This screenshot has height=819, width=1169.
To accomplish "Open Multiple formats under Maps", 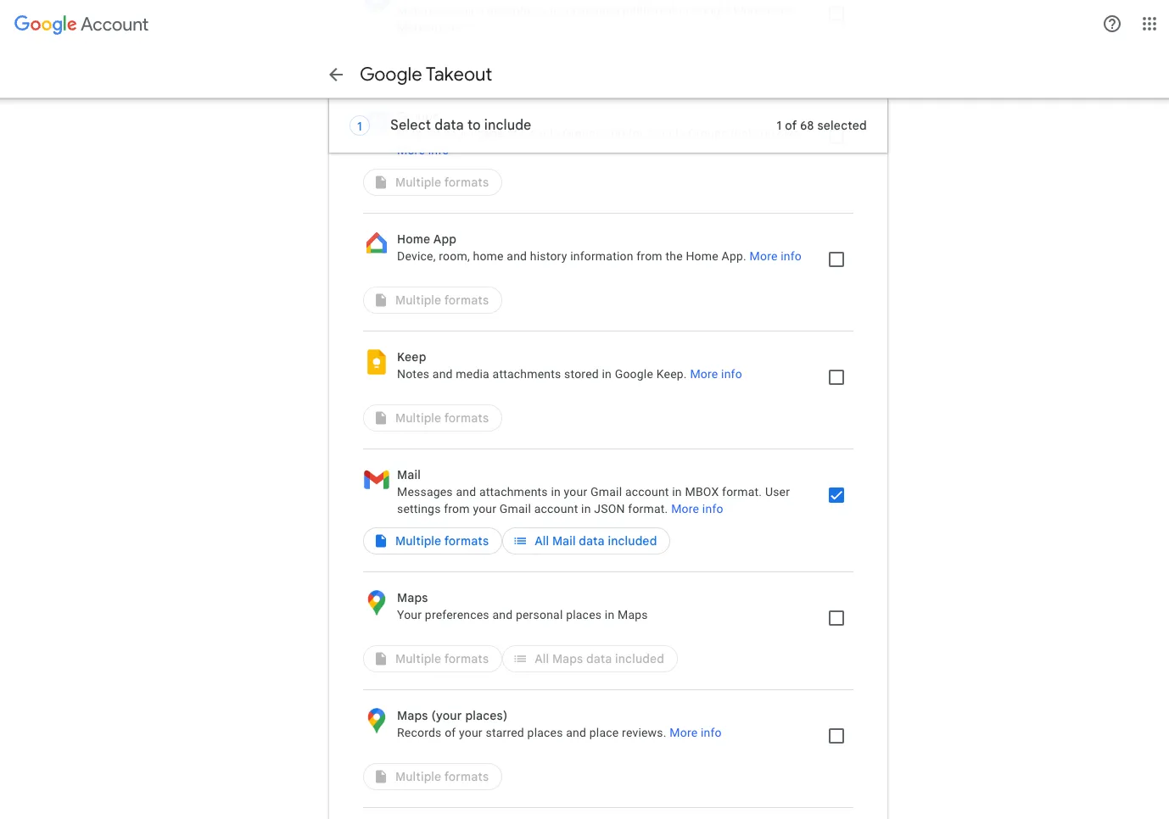I will click(433, 659).
